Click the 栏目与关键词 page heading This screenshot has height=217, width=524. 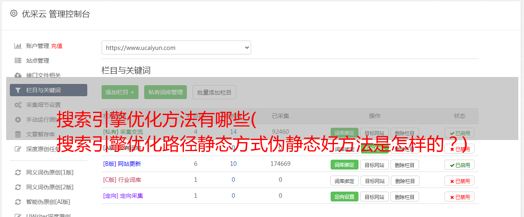[x=126, y=70]
